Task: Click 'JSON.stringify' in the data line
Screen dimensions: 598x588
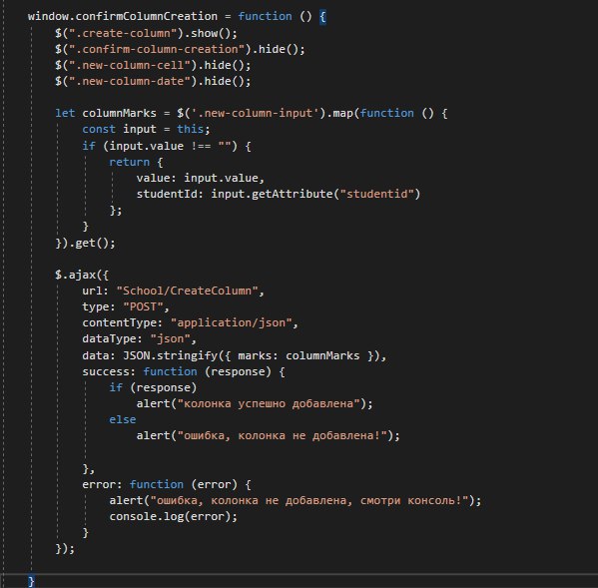Action: [x=170, y=355]
